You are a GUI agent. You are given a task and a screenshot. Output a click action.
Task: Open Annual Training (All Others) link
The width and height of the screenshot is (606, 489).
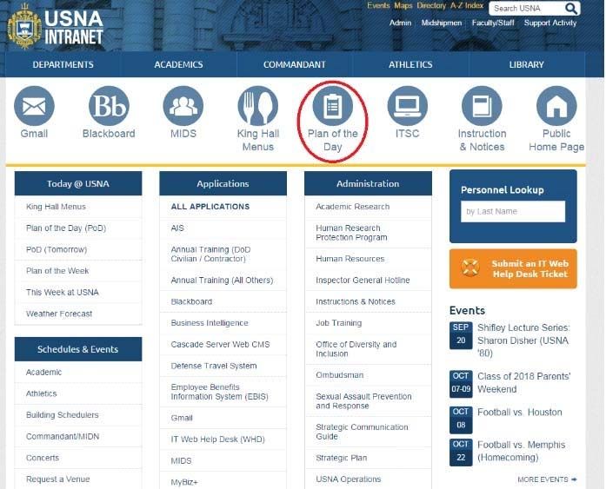pos(222,281)
